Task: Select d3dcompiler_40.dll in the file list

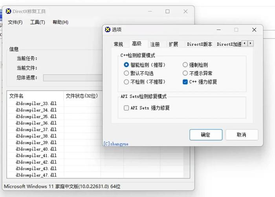Action: click(x=36, y=149)
